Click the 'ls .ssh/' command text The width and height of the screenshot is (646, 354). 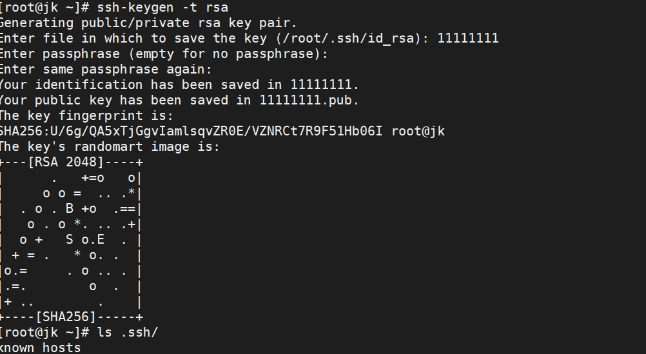pos(128,333)
